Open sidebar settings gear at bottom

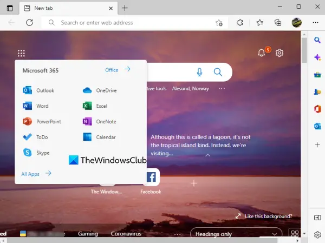317,235
